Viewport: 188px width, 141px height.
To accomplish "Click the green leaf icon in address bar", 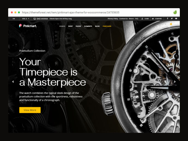I will click(x=175, y=12).
